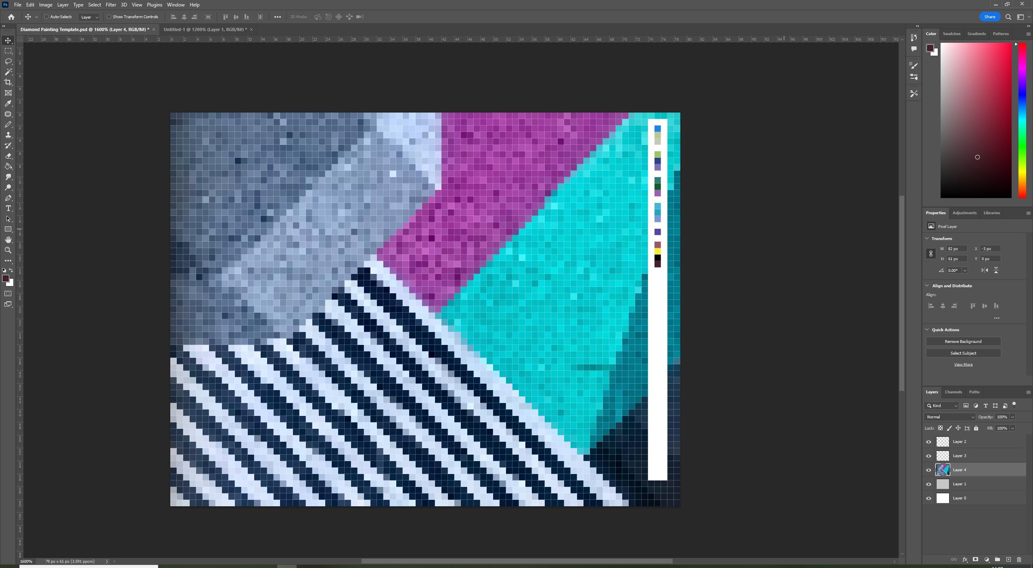Select the Hand tool
The width and height of the screenshot is (1033, 568).
coord(8,239)
